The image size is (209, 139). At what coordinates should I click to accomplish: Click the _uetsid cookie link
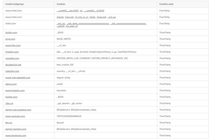click(61, 26)
